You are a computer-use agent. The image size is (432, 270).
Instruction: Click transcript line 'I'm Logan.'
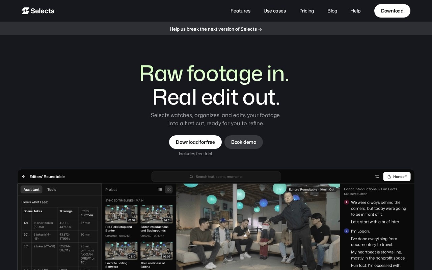[x=360, y=231]
